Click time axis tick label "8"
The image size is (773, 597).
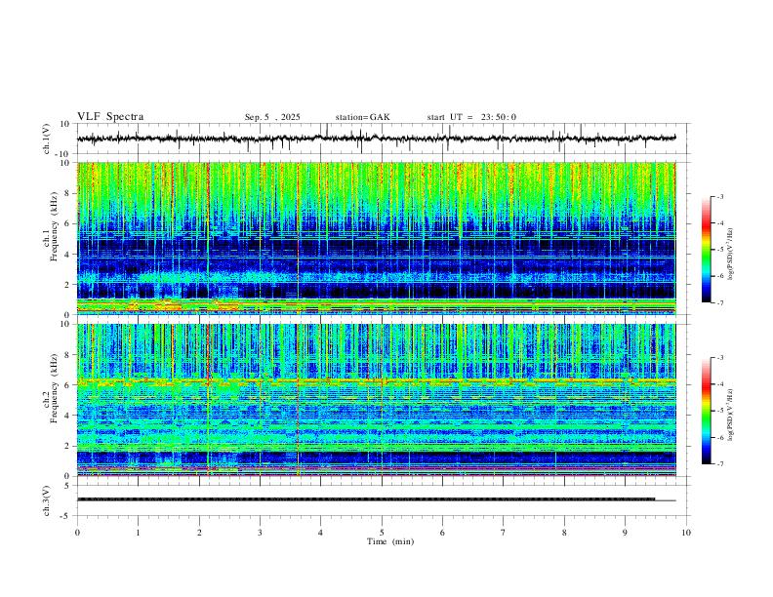point(564,533)
